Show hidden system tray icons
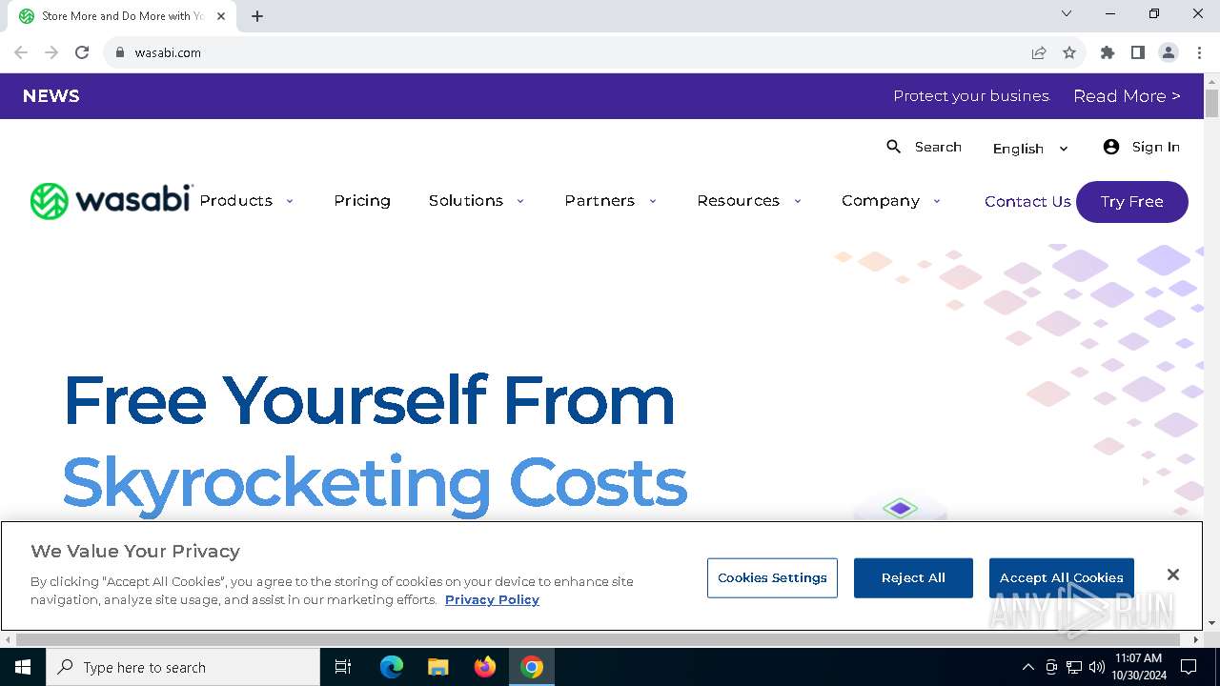 pos(1027,667)
